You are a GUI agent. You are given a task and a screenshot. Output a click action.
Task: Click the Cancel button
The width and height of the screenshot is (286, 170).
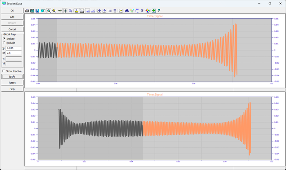pyautogui.click(x=12, y=29)
